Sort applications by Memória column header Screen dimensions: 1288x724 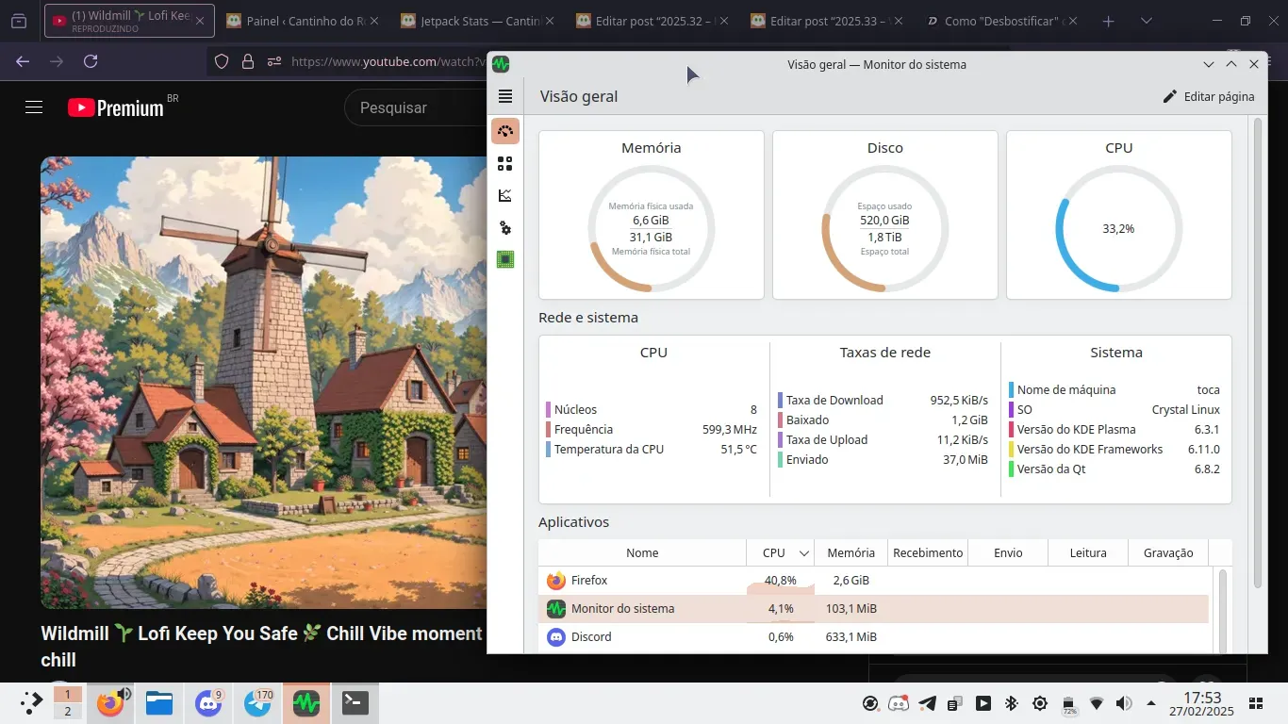click(x=850, y=553)
